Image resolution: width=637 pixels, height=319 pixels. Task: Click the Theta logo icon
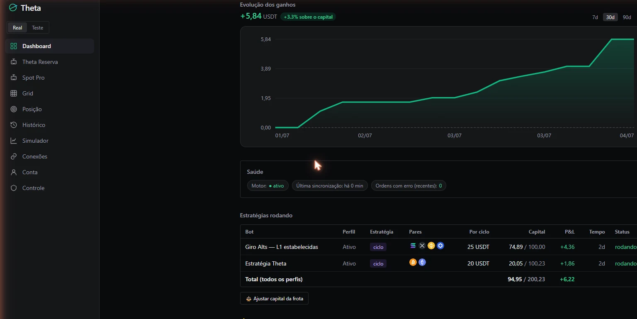coord(13,7)
